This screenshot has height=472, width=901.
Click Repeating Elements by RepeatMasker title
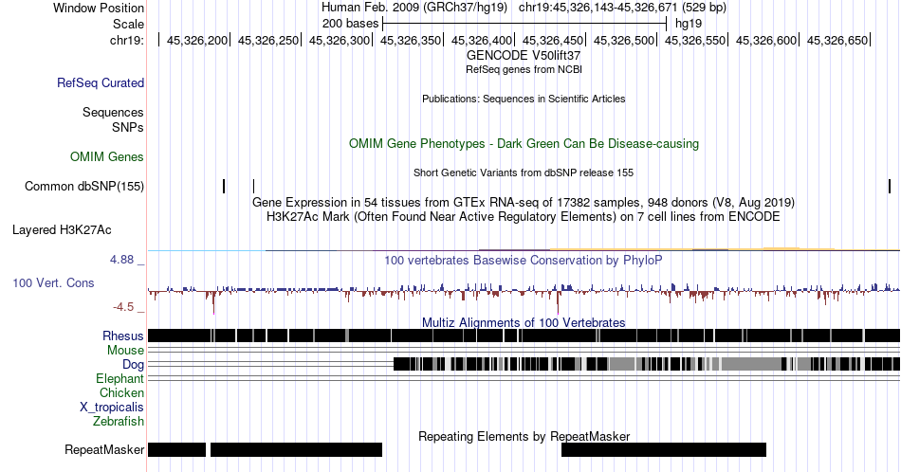coord(524,436)
